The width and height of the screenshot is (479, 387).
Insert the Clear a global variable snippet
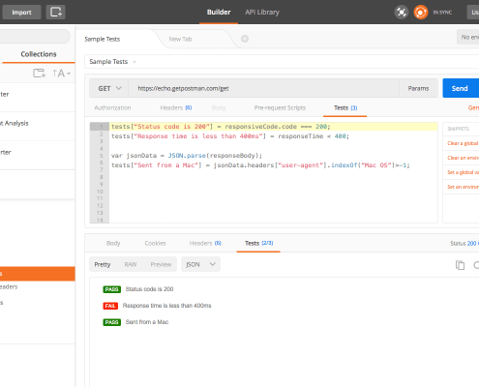click(463, 143)
